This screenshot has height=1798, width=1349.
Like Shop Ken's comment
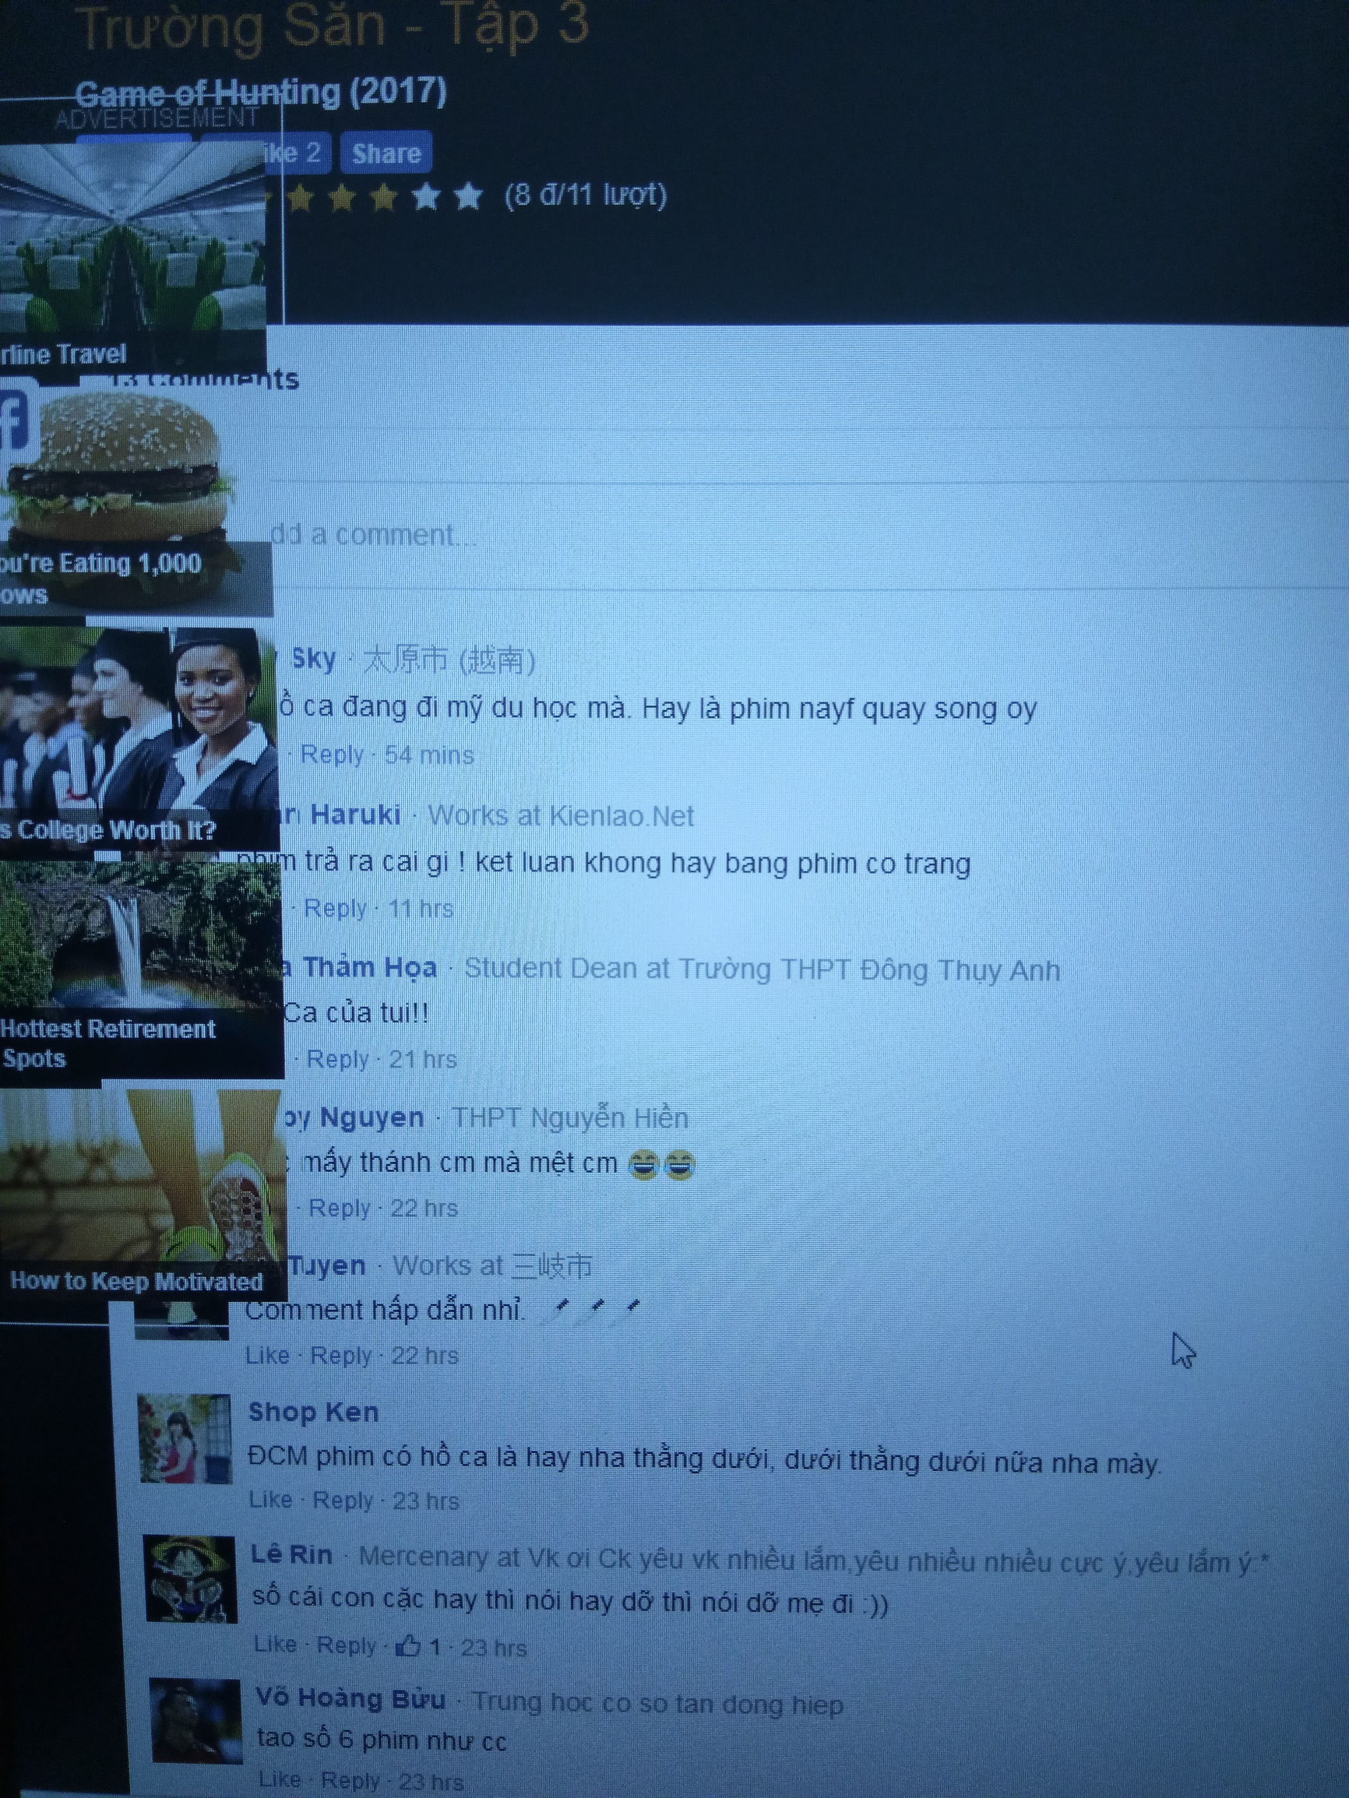[x=271, y=1500]
